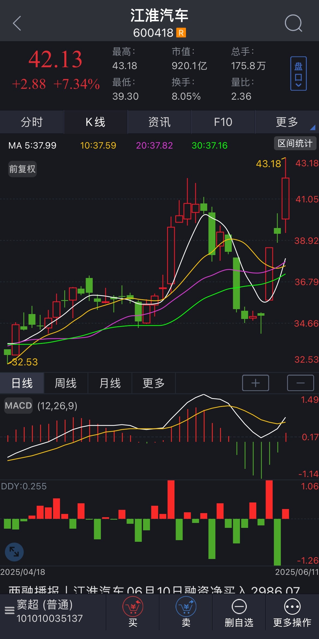This screenshot has width=319, height=639.
Task: Switch to the 分时 tab
Action: 32,122
